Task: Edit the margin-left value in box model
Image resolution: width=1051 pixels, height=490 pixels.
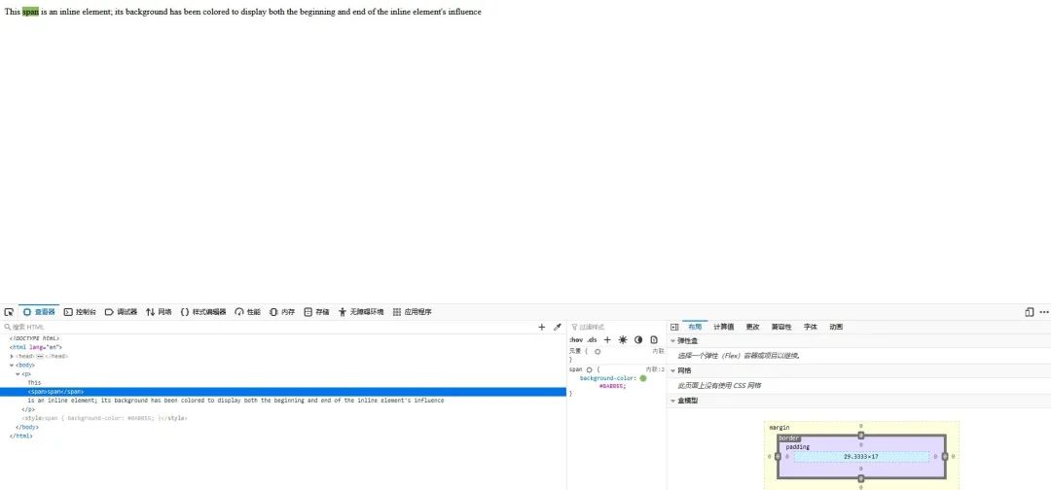Action: [770, 457]
